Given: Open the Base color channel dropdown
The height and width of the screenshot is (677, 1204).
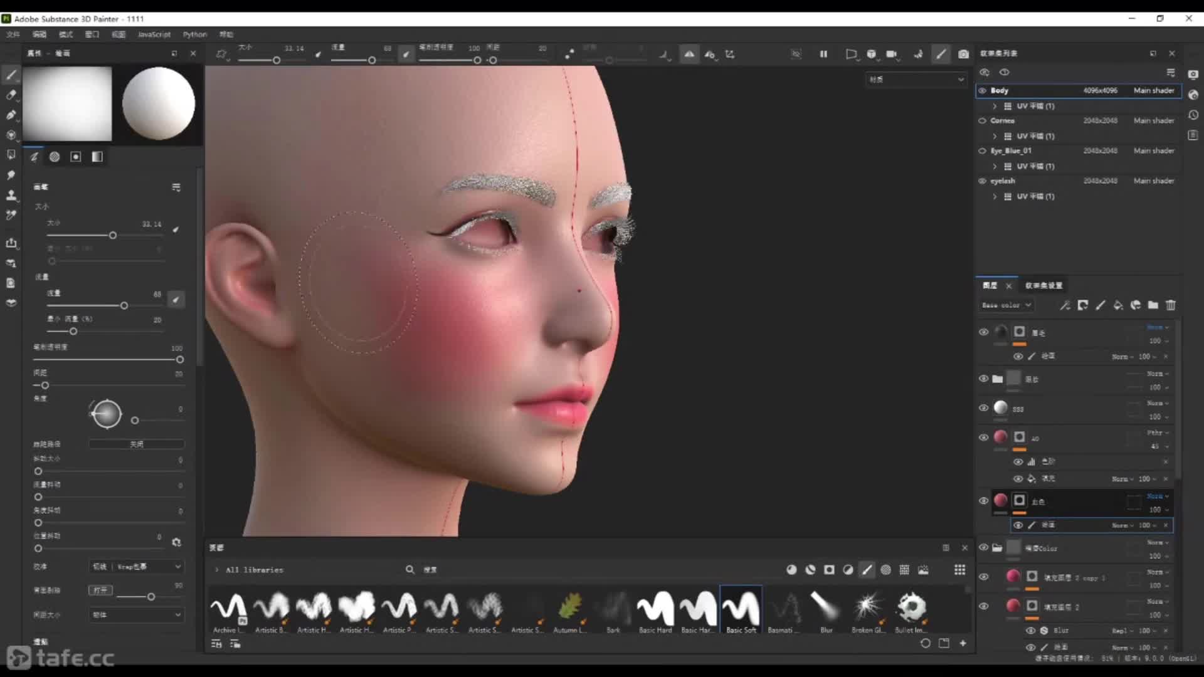Looking at the screenshot, I should coord(1006,305).
